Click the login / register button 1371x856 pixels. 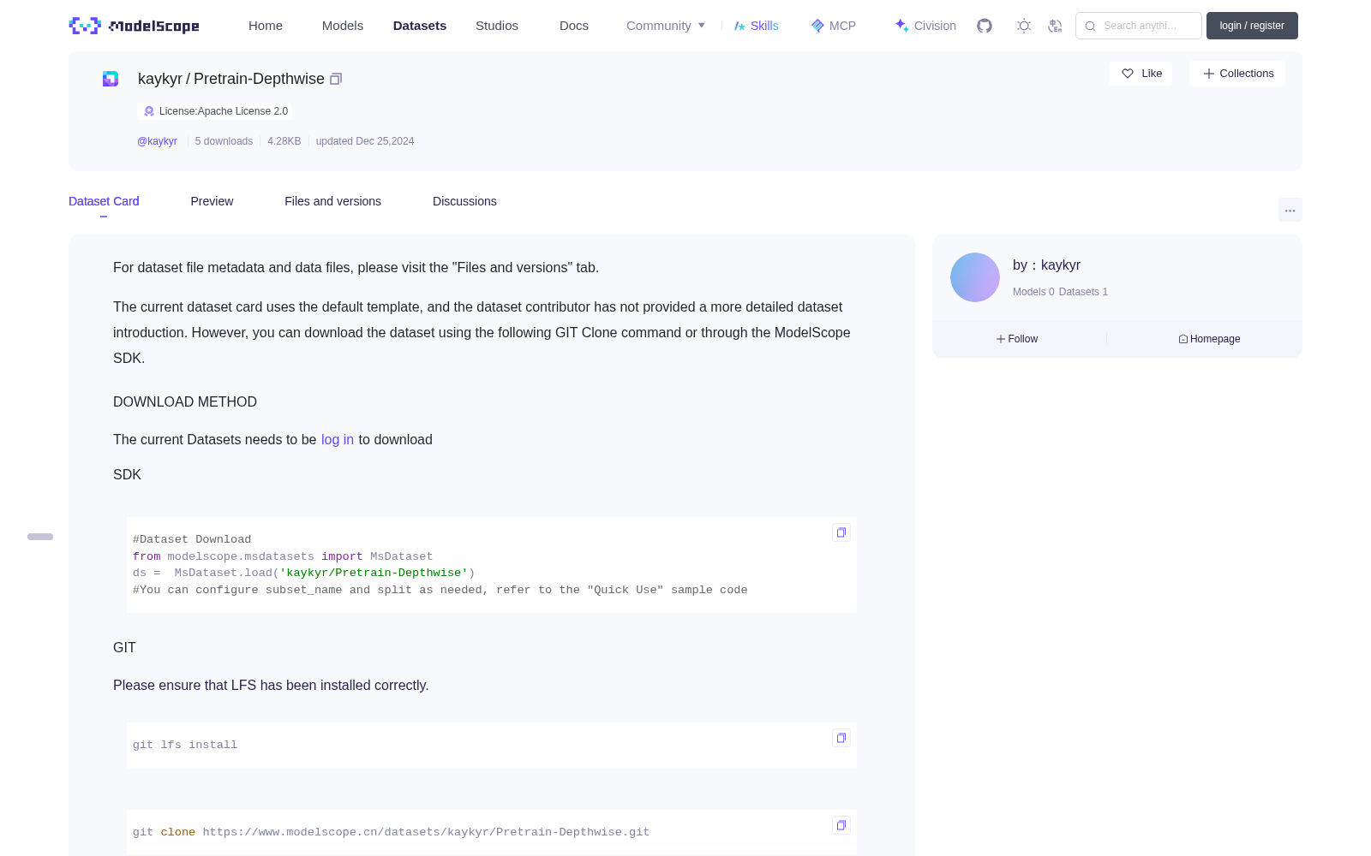pyautogui.click(x=1252, y=26)
